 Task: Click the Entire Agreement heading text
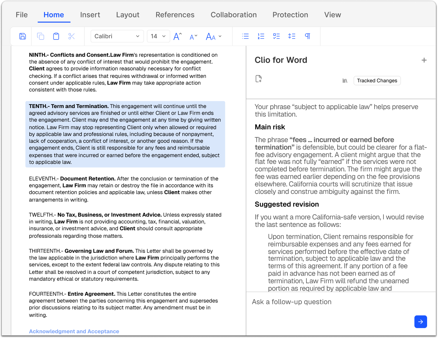click(91, 294)
